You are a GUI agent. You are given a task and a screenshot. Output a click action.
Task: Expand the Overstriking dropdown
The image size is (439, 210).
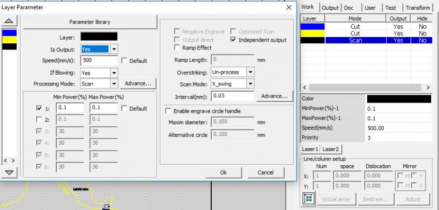[250, 72]
